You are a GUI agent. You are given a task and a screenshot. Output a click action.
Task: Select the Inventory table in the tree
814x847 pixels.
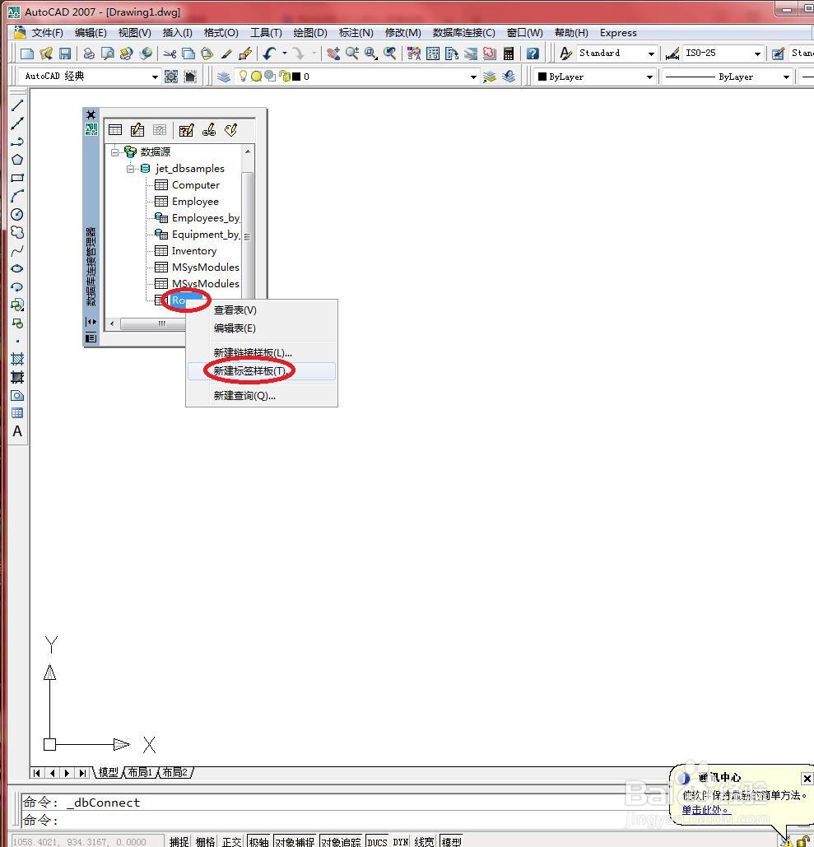tap(194, 250)
